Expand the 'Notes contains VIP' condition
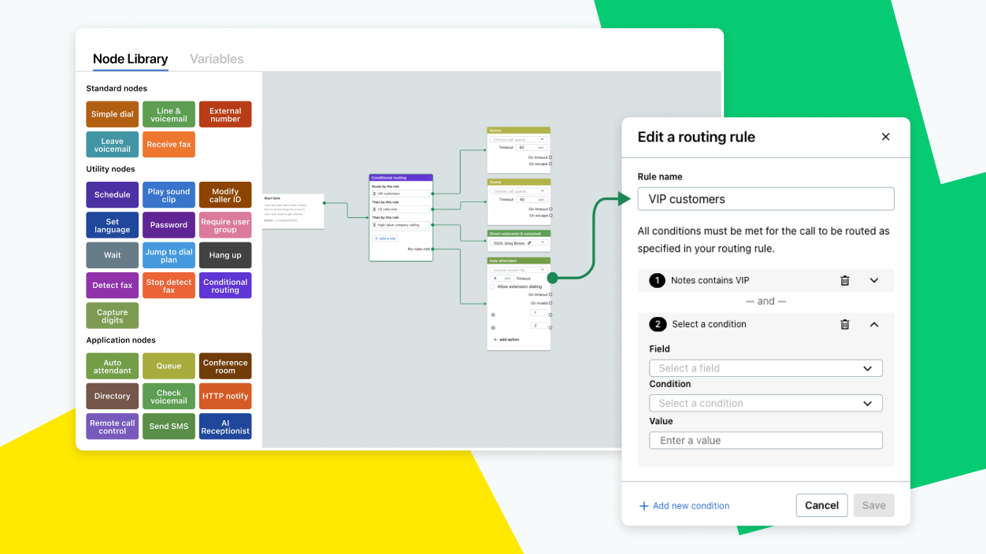 [x=873, y=280]
